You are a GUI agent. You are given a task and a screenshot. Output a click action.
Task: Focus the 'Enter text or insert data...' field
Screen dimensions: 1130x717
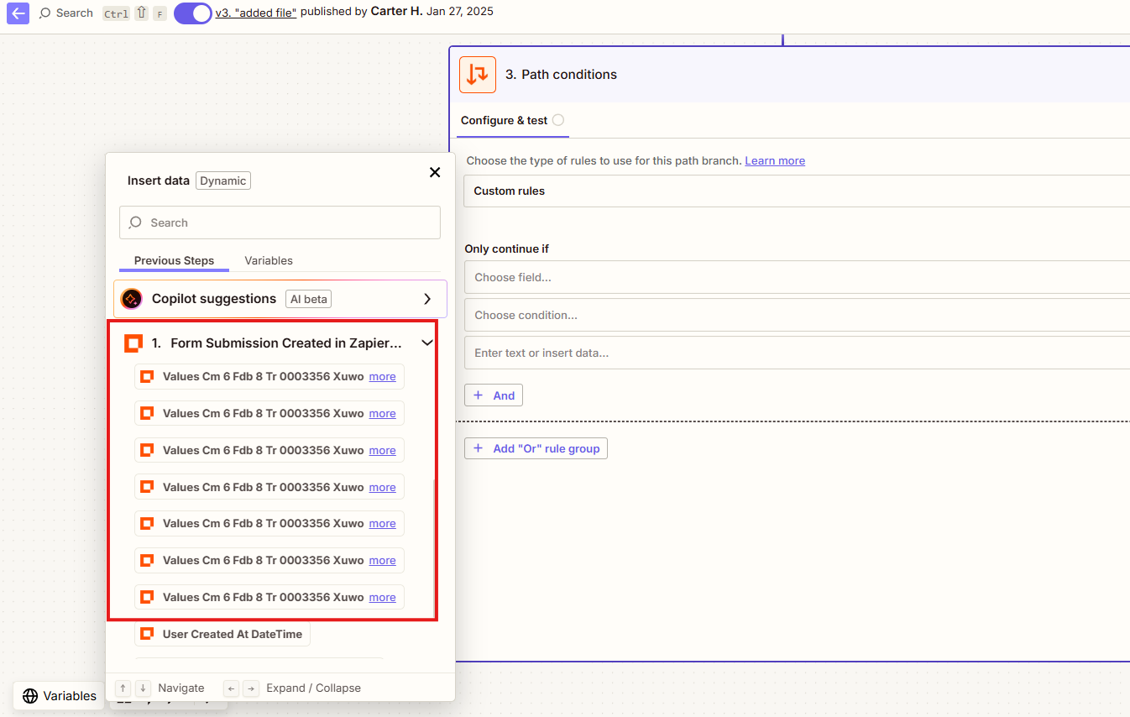pyautogui.click(x=797, y=353)
